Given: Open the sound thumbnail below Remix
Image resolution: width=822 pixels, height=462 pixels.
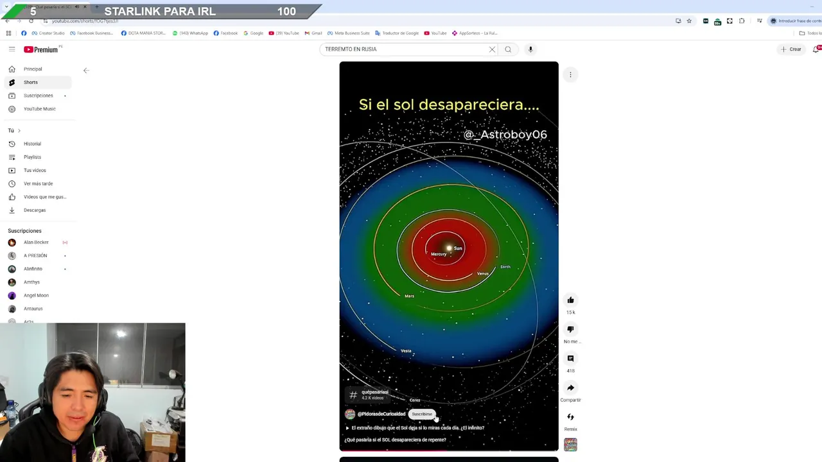Looking at the screenshot, I should pos(570,445).
